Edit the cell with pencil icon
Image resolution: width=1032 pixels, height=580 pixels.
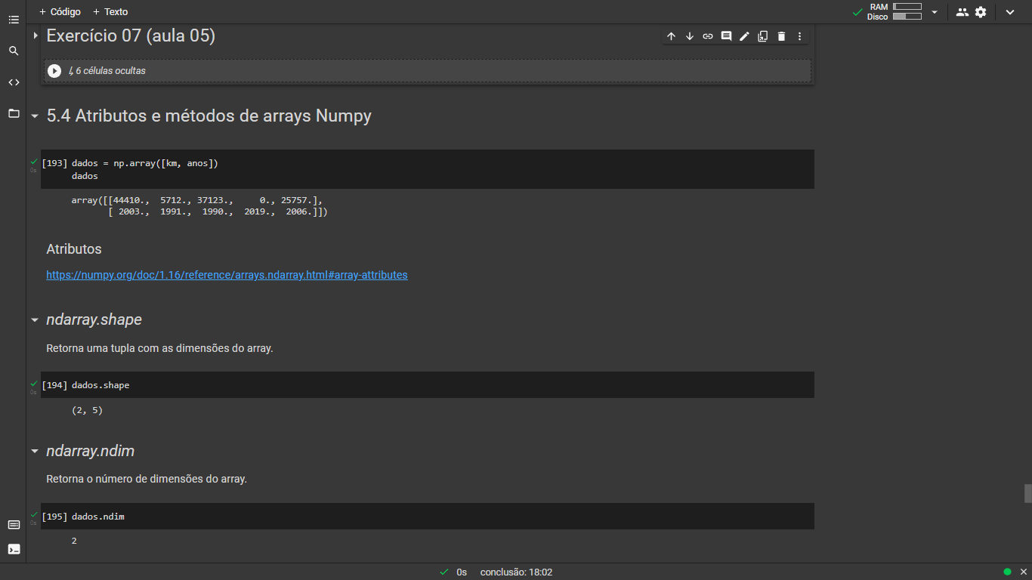[744, 36]
